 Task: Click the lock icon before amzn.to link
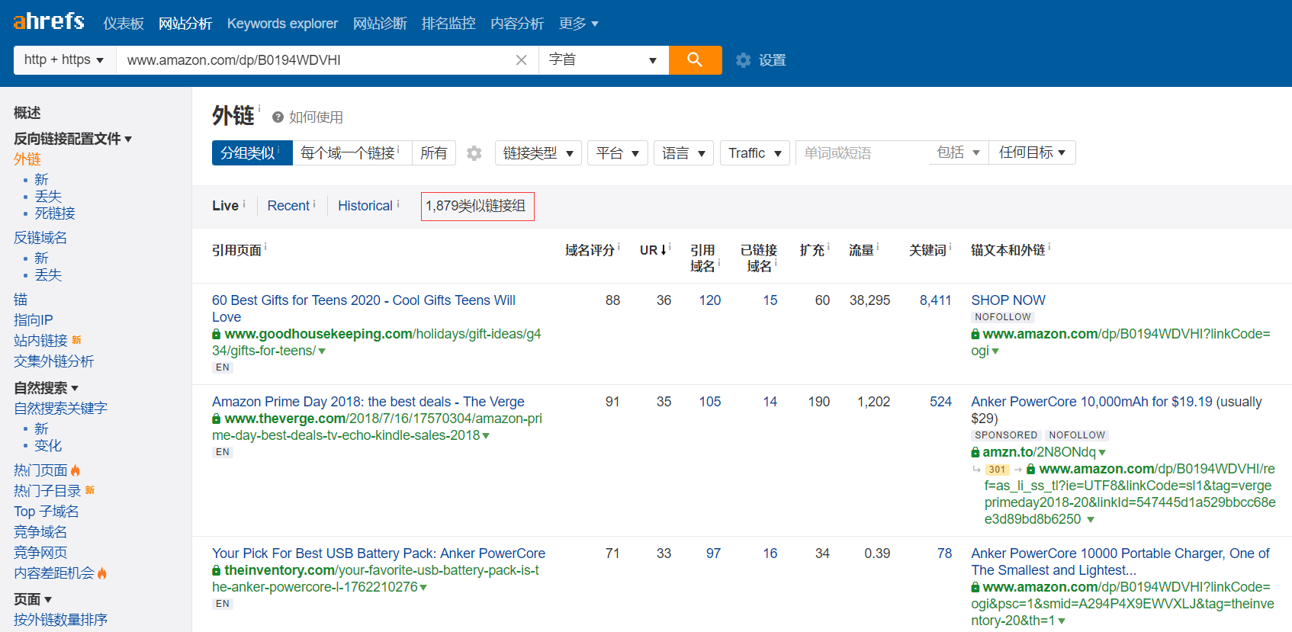coord(975,452)
